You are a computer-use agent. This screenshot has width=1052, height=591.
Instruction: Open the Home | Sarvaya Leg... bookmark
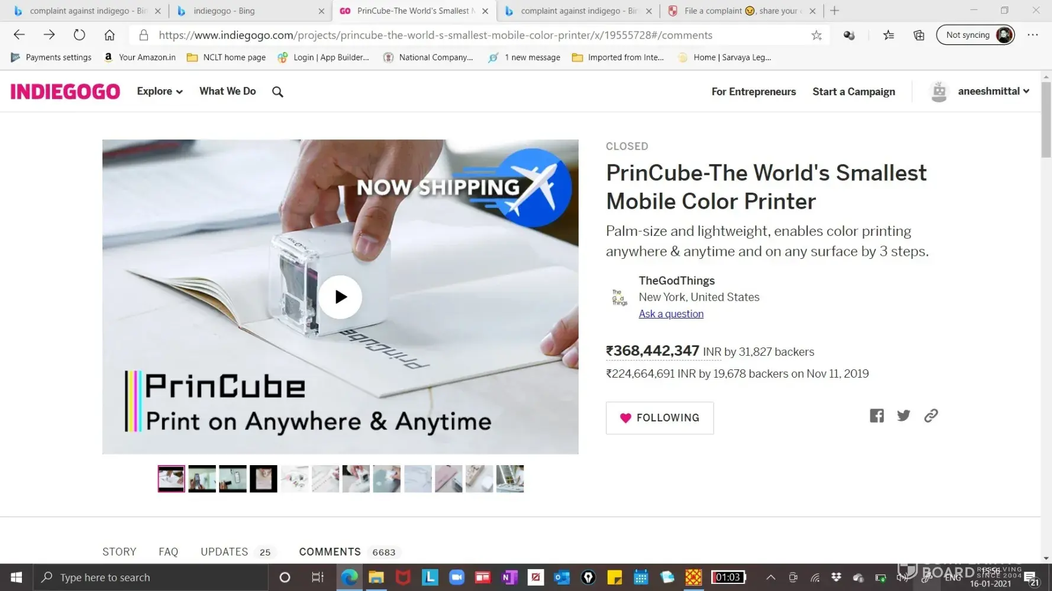[725, 57]
